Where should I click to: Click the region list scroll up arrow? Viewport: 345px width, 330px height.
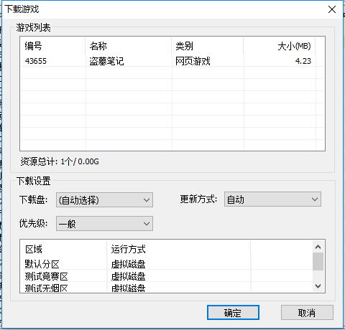point(318,247)
